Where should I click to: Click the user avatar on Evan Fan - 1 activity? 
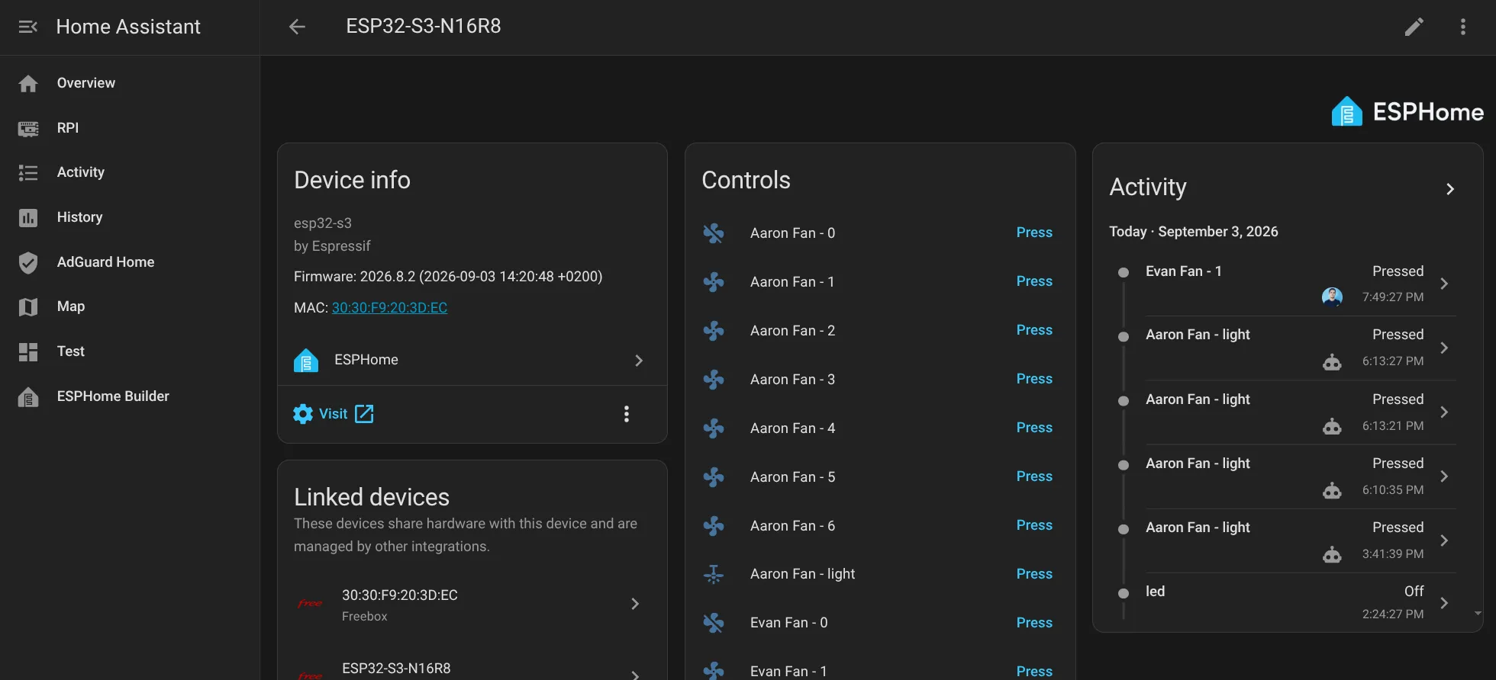pos(1332,297)
